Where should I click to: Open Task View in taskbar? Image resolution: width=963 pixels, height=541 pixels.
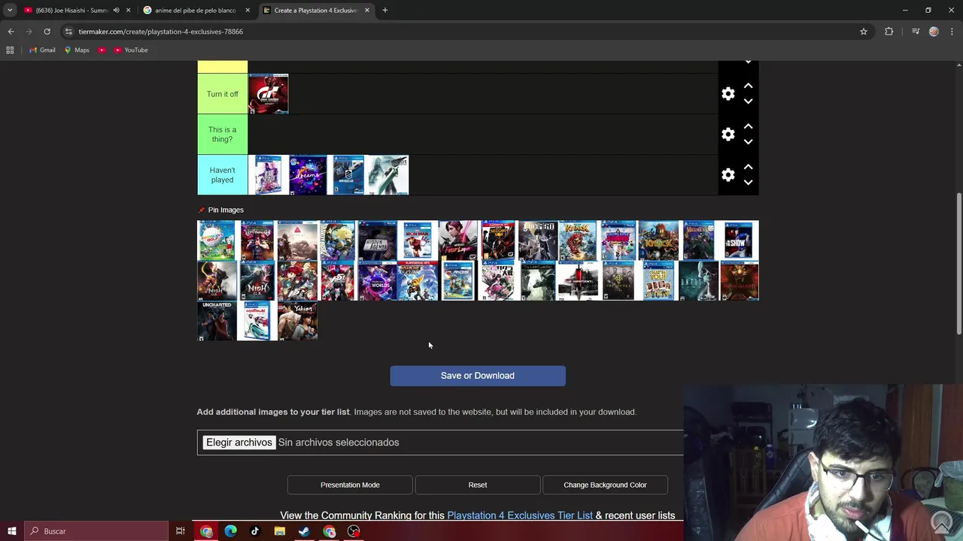[x=181, y=531]
